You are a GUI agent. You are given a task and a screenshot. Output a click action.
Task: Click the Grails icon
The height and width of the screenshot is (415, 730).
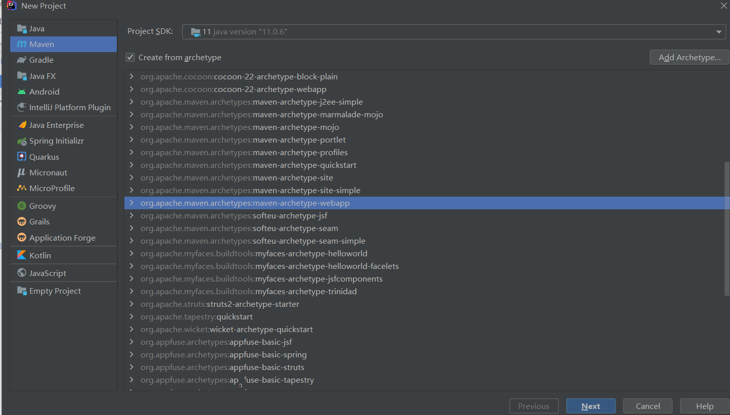pyautogui.click(x=22, y=221)
